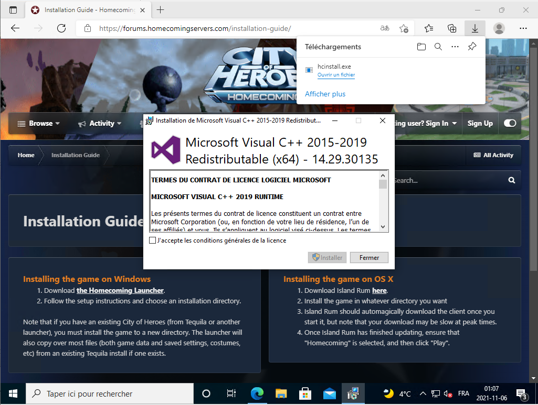Click the browser refresh button
Viewport: 538px width, 405px height.
click(x=61, y=28)
